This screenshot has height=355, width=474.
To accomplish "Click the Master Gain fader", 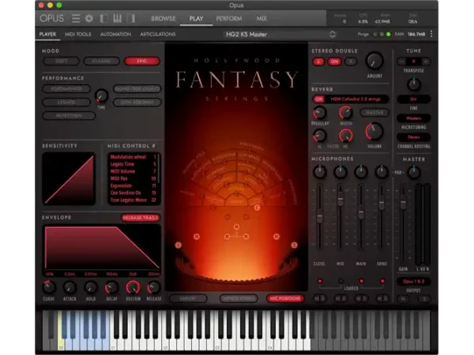I will 403,203.
